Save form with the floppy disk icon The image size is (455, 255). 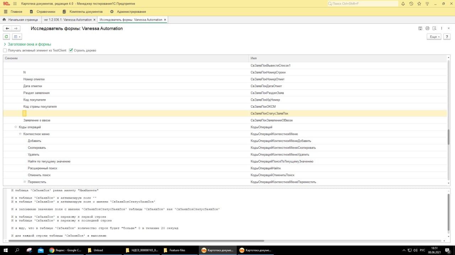[x=420, y=28]
